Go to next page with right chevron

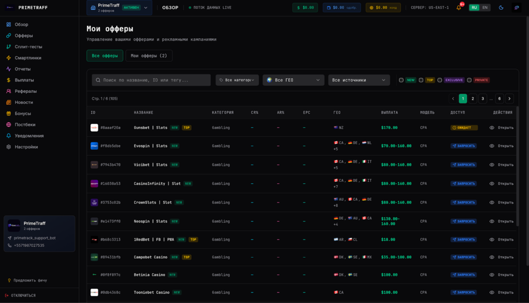tap(509, 99)
